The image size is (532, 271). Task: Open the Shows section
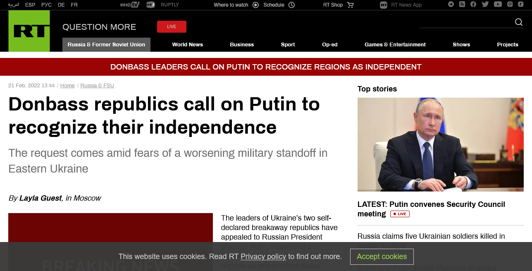[461, 45]
